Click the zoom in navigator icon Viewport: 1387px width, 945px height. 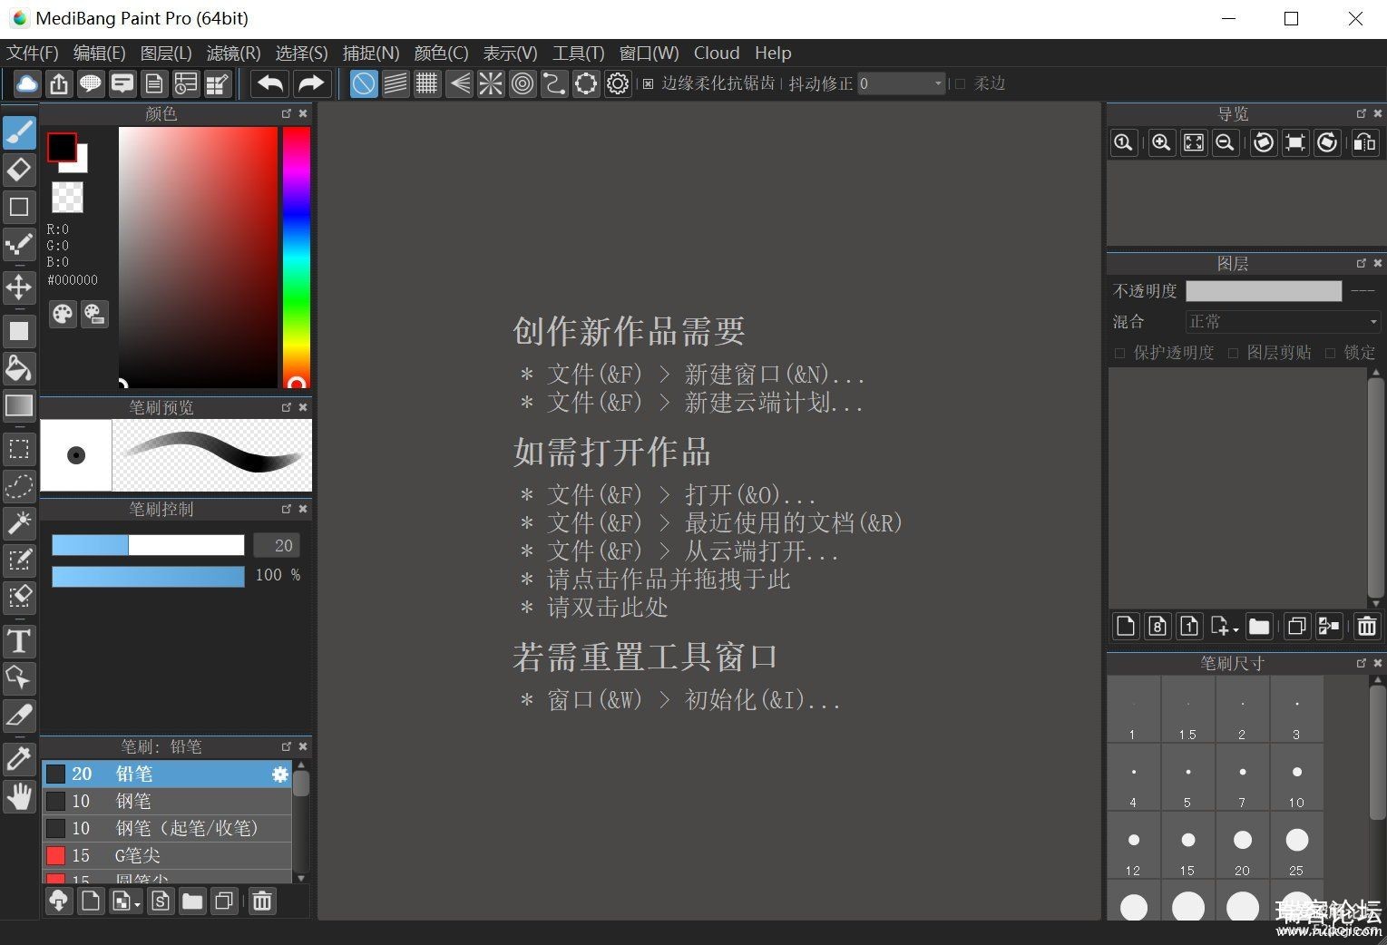coord(1161,143)
